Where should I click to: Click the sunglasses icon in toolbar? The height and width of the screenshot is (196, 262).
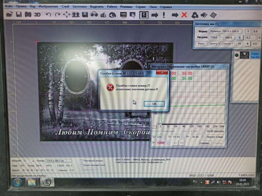tap(94, 15)
